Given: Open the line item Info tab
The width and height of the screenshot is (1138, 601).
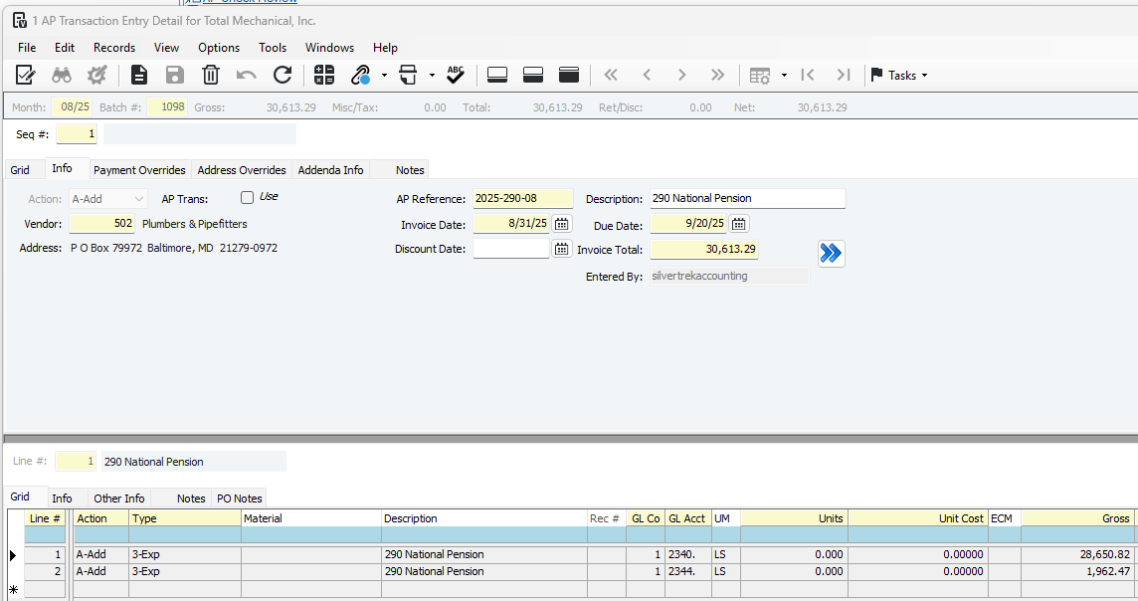Looking at the screenshot, I should click(x=62, y=498).
